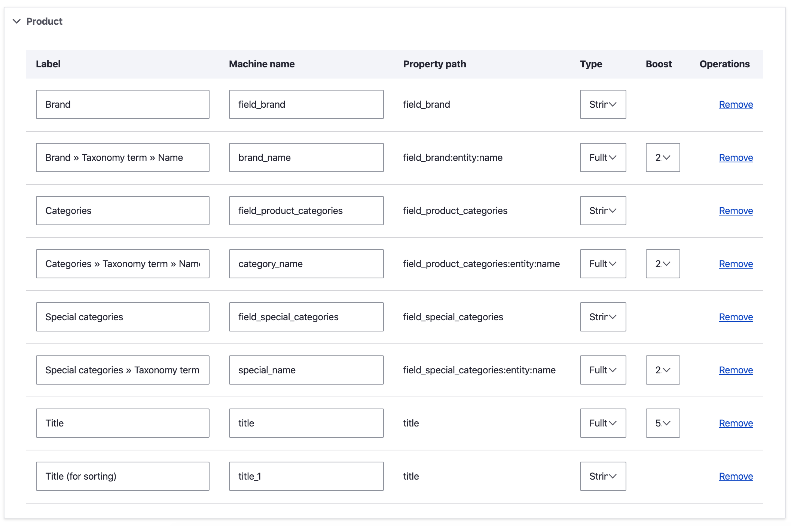Click the Brand label input field
The width and height of the screenshot is (791, 526).
pos(122,104)
